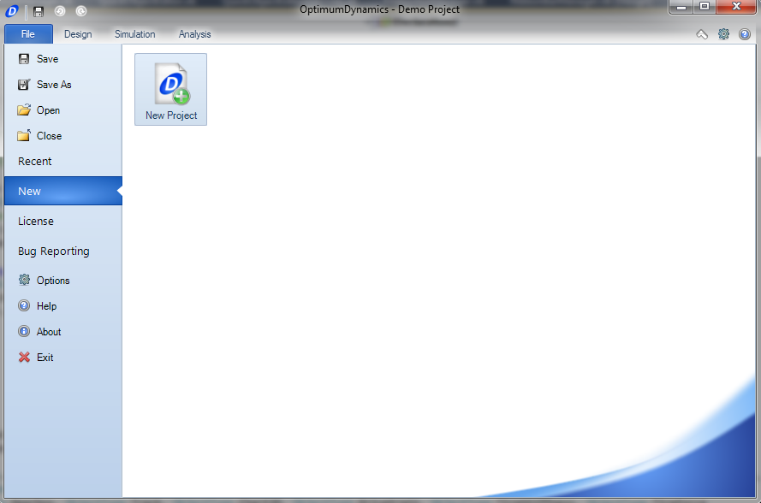Open the File tab

[28, 34]
